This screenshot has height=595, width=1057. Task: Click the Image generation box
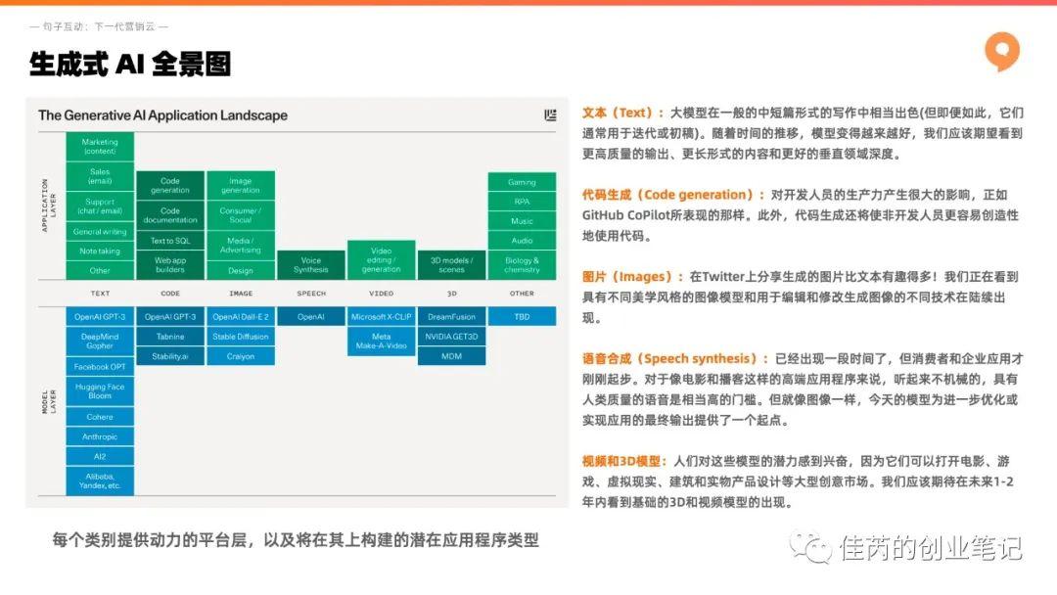[241, 185]
